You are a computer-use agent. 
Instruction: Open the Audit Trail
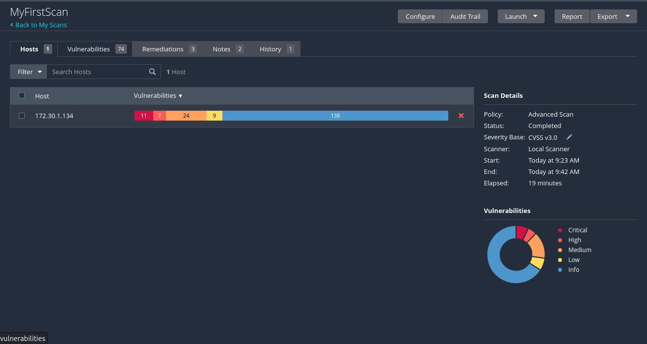pos(465,16)
